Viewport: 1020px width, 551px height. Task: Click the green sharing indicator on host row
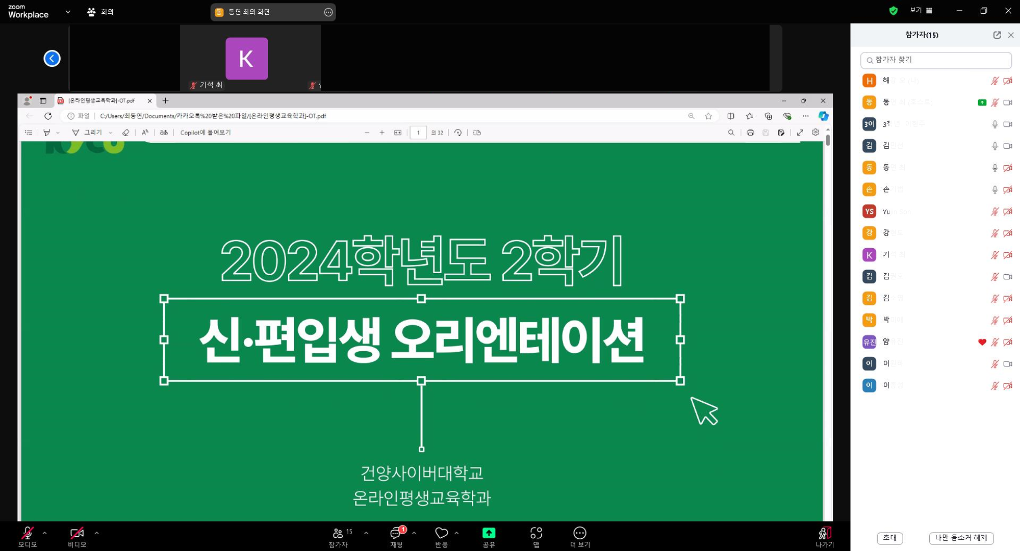click(x=982, y=102)
